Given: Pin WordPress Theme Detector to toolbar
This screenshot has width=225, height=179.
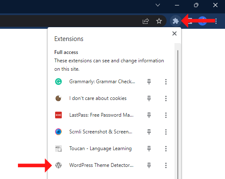Looking at the screenshot, I should click(x=149, y=165).
